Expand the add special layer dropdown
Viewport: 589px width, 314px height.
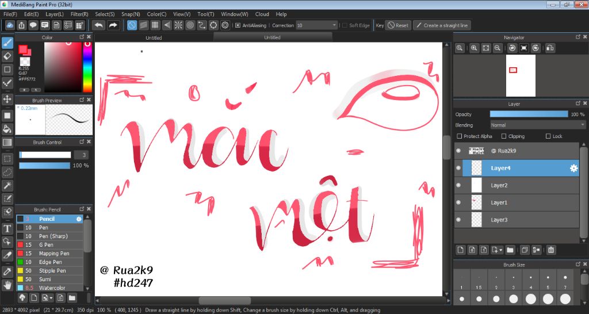(x=497, y=250)
